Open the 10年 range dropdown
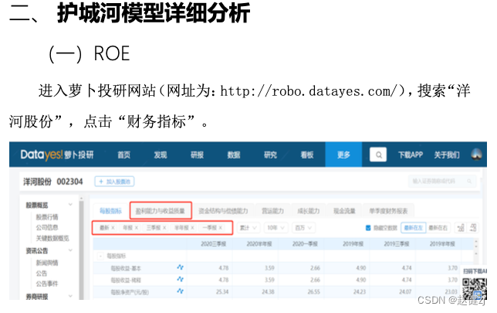Image resolution: width=497 pixels, height=313 pixels. 276,228
